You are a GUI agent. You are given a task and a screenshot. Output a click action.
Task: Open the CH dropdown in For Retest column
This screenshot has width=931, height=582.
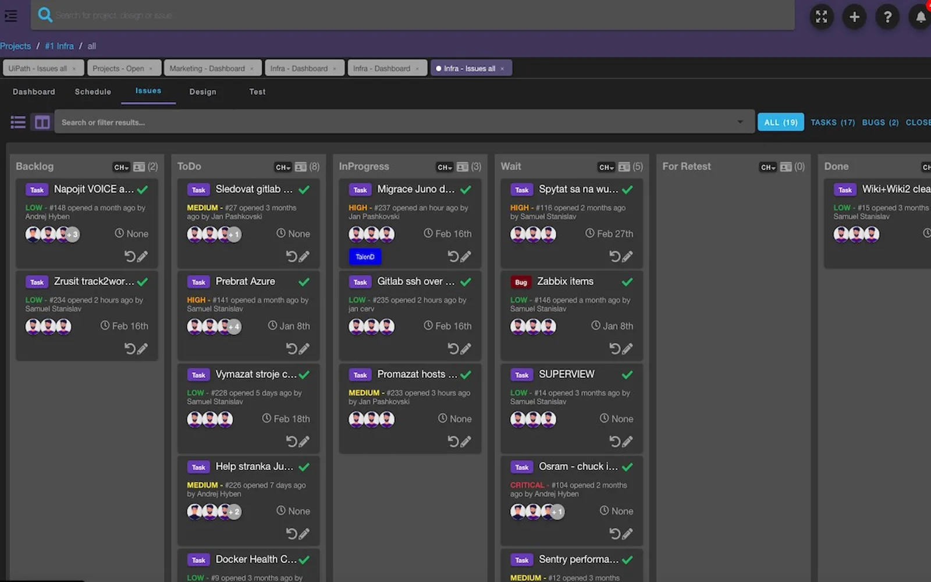tap(768, 168)
